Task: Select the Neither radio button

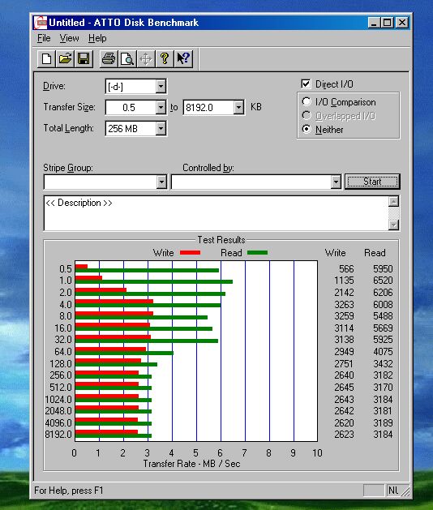Action: (x=307, y=129)
